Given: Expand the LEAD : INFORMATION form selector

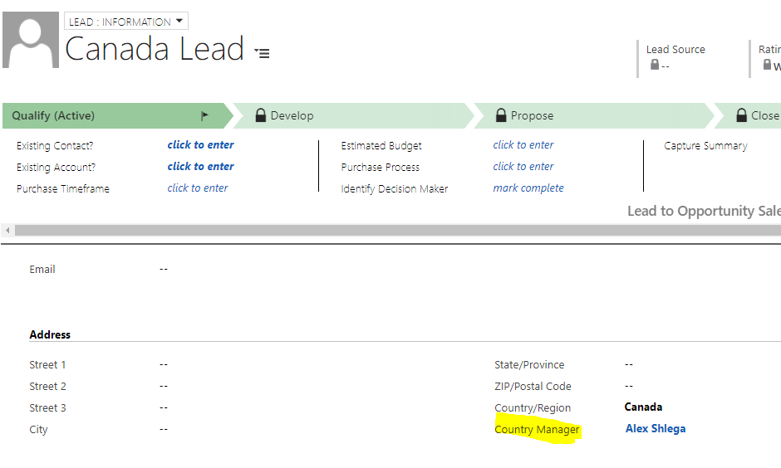Looking at the screenshot, I should [x=126, y=22].
